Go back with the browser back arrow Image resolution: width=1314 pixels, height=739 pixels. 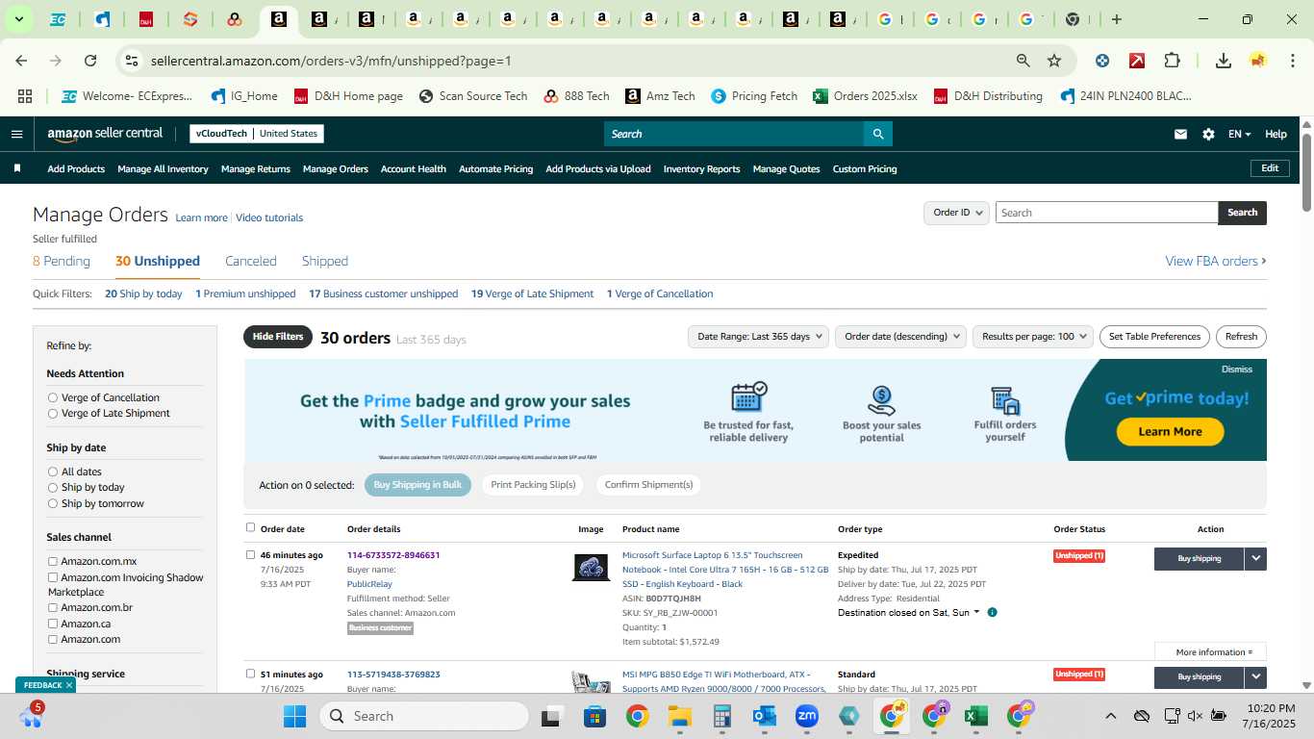click(x=21, y=61)
